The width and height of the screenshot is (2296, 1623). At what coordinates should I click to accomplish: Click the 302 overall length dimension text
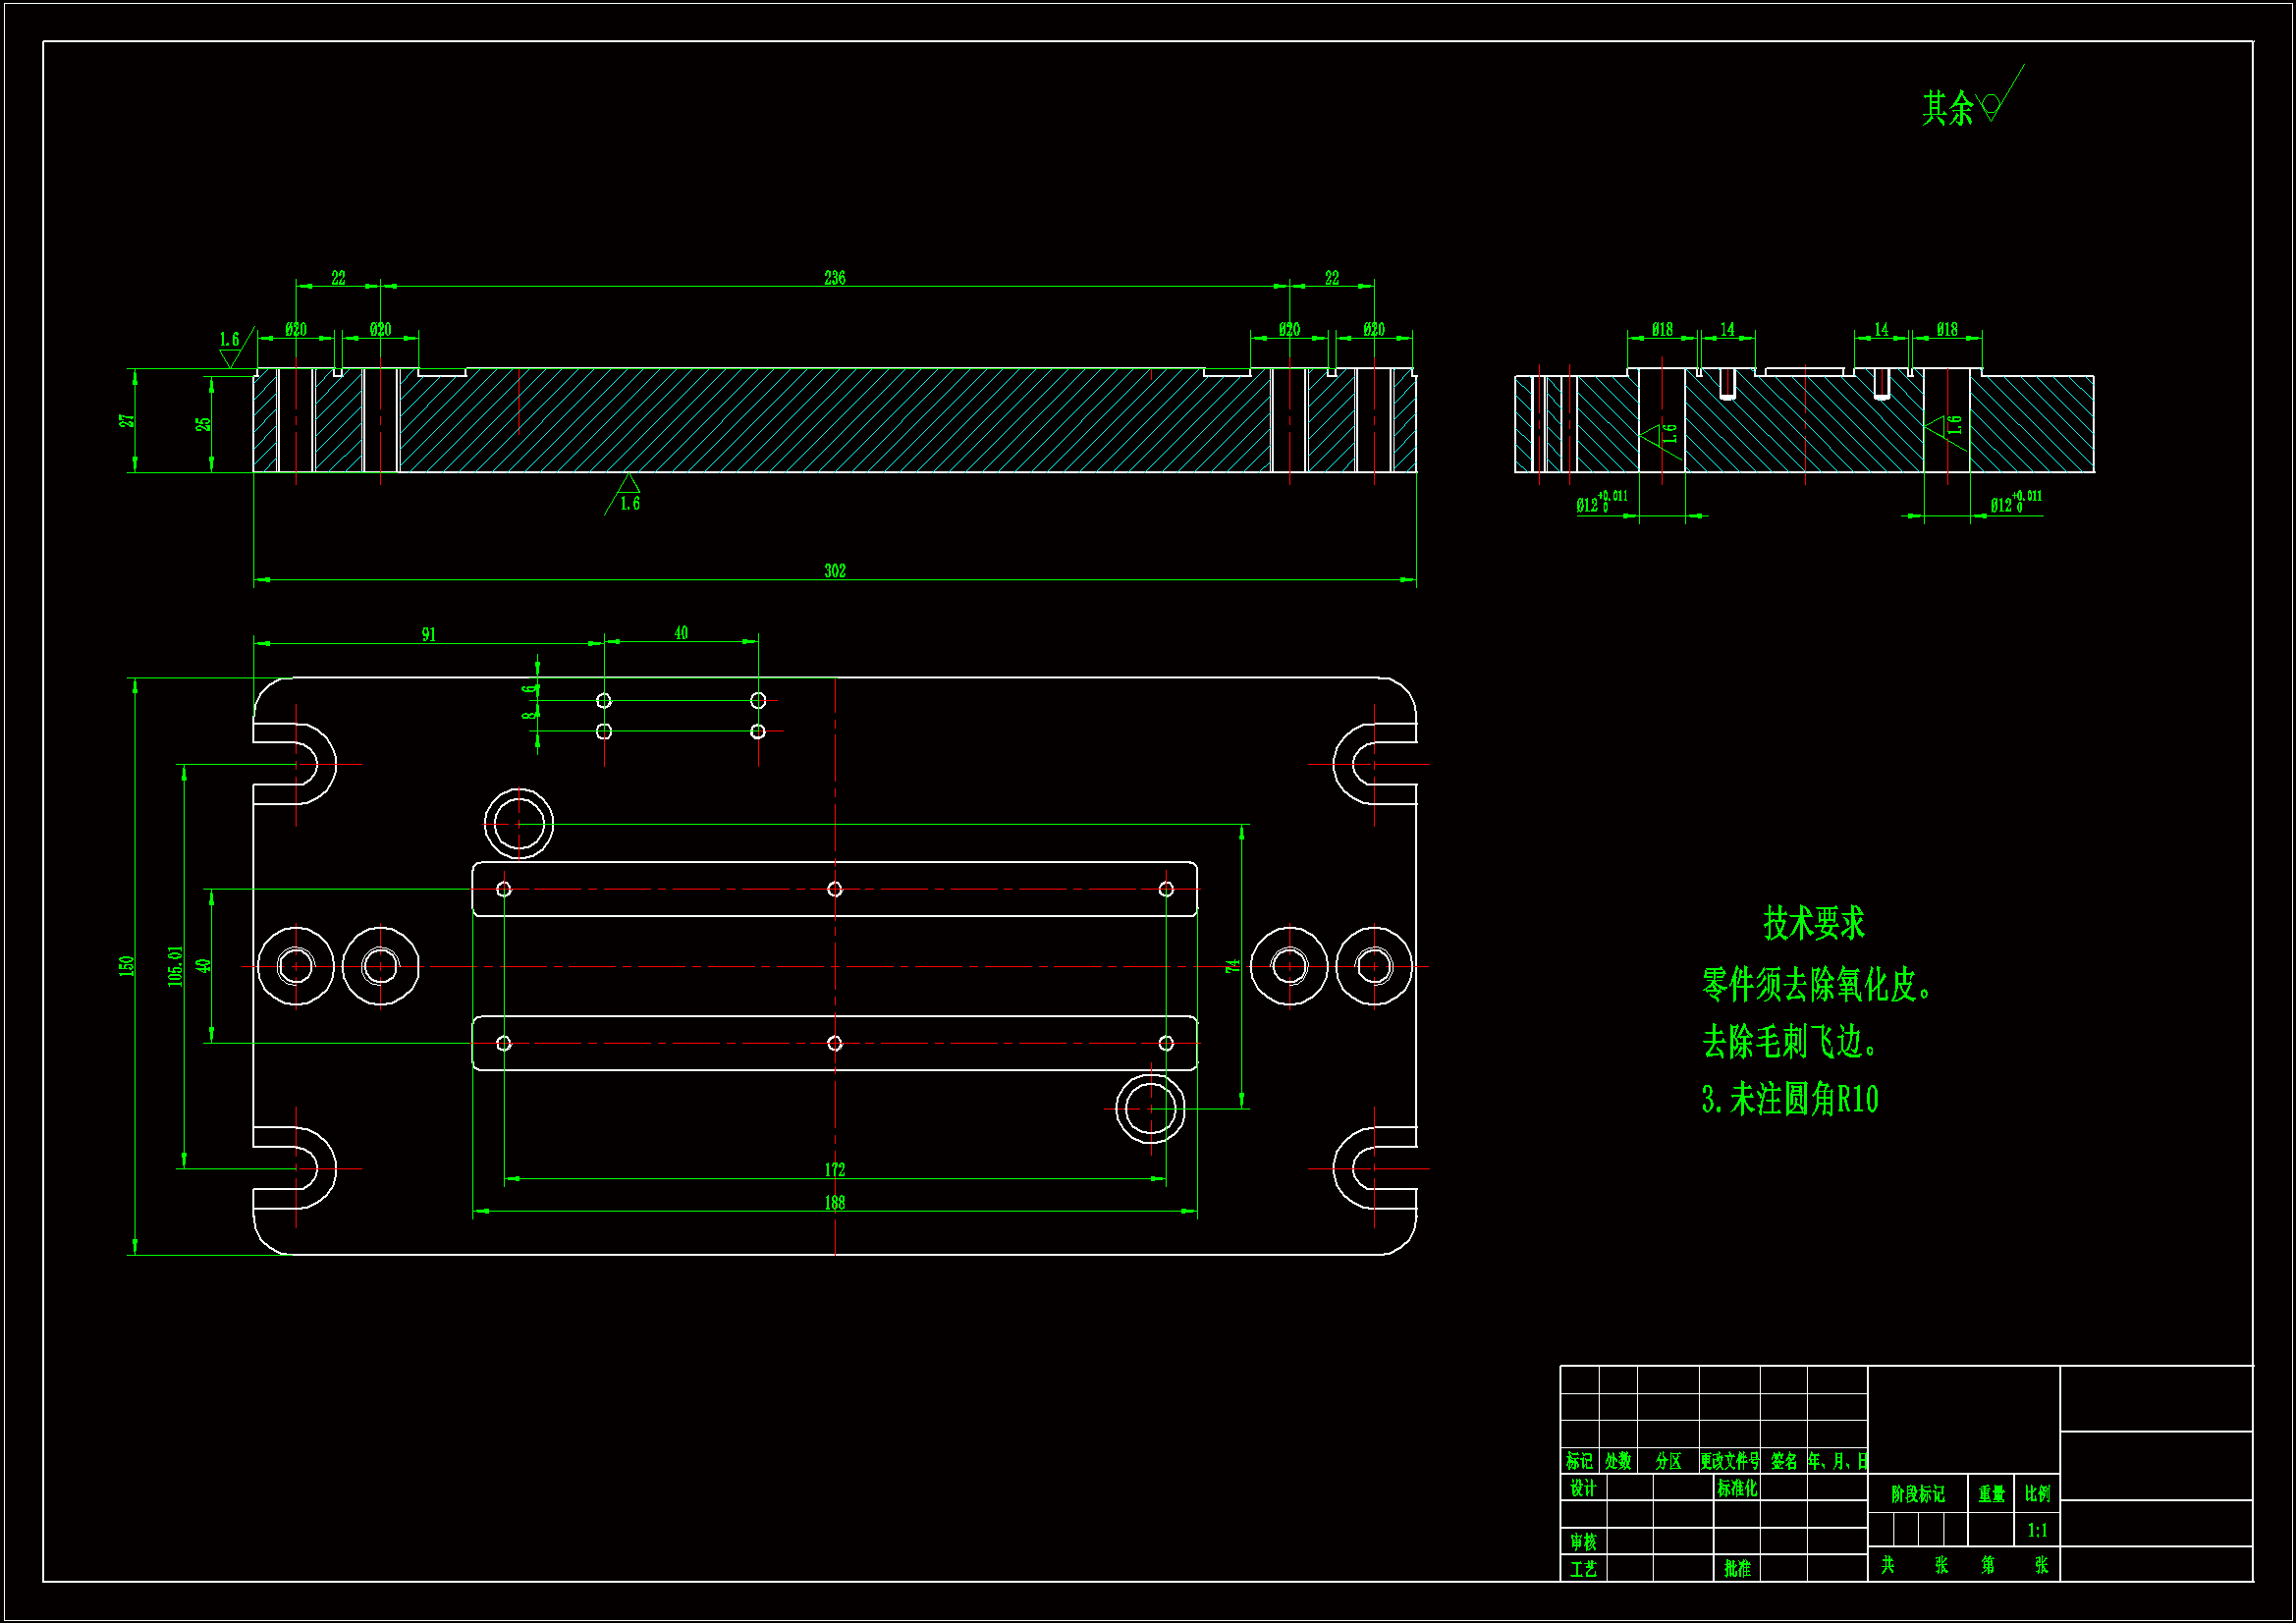click(834, 571)
